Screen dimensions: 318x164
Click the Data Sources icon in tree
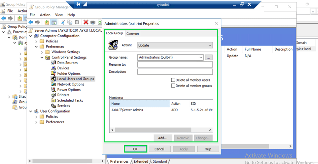[54, 63]
